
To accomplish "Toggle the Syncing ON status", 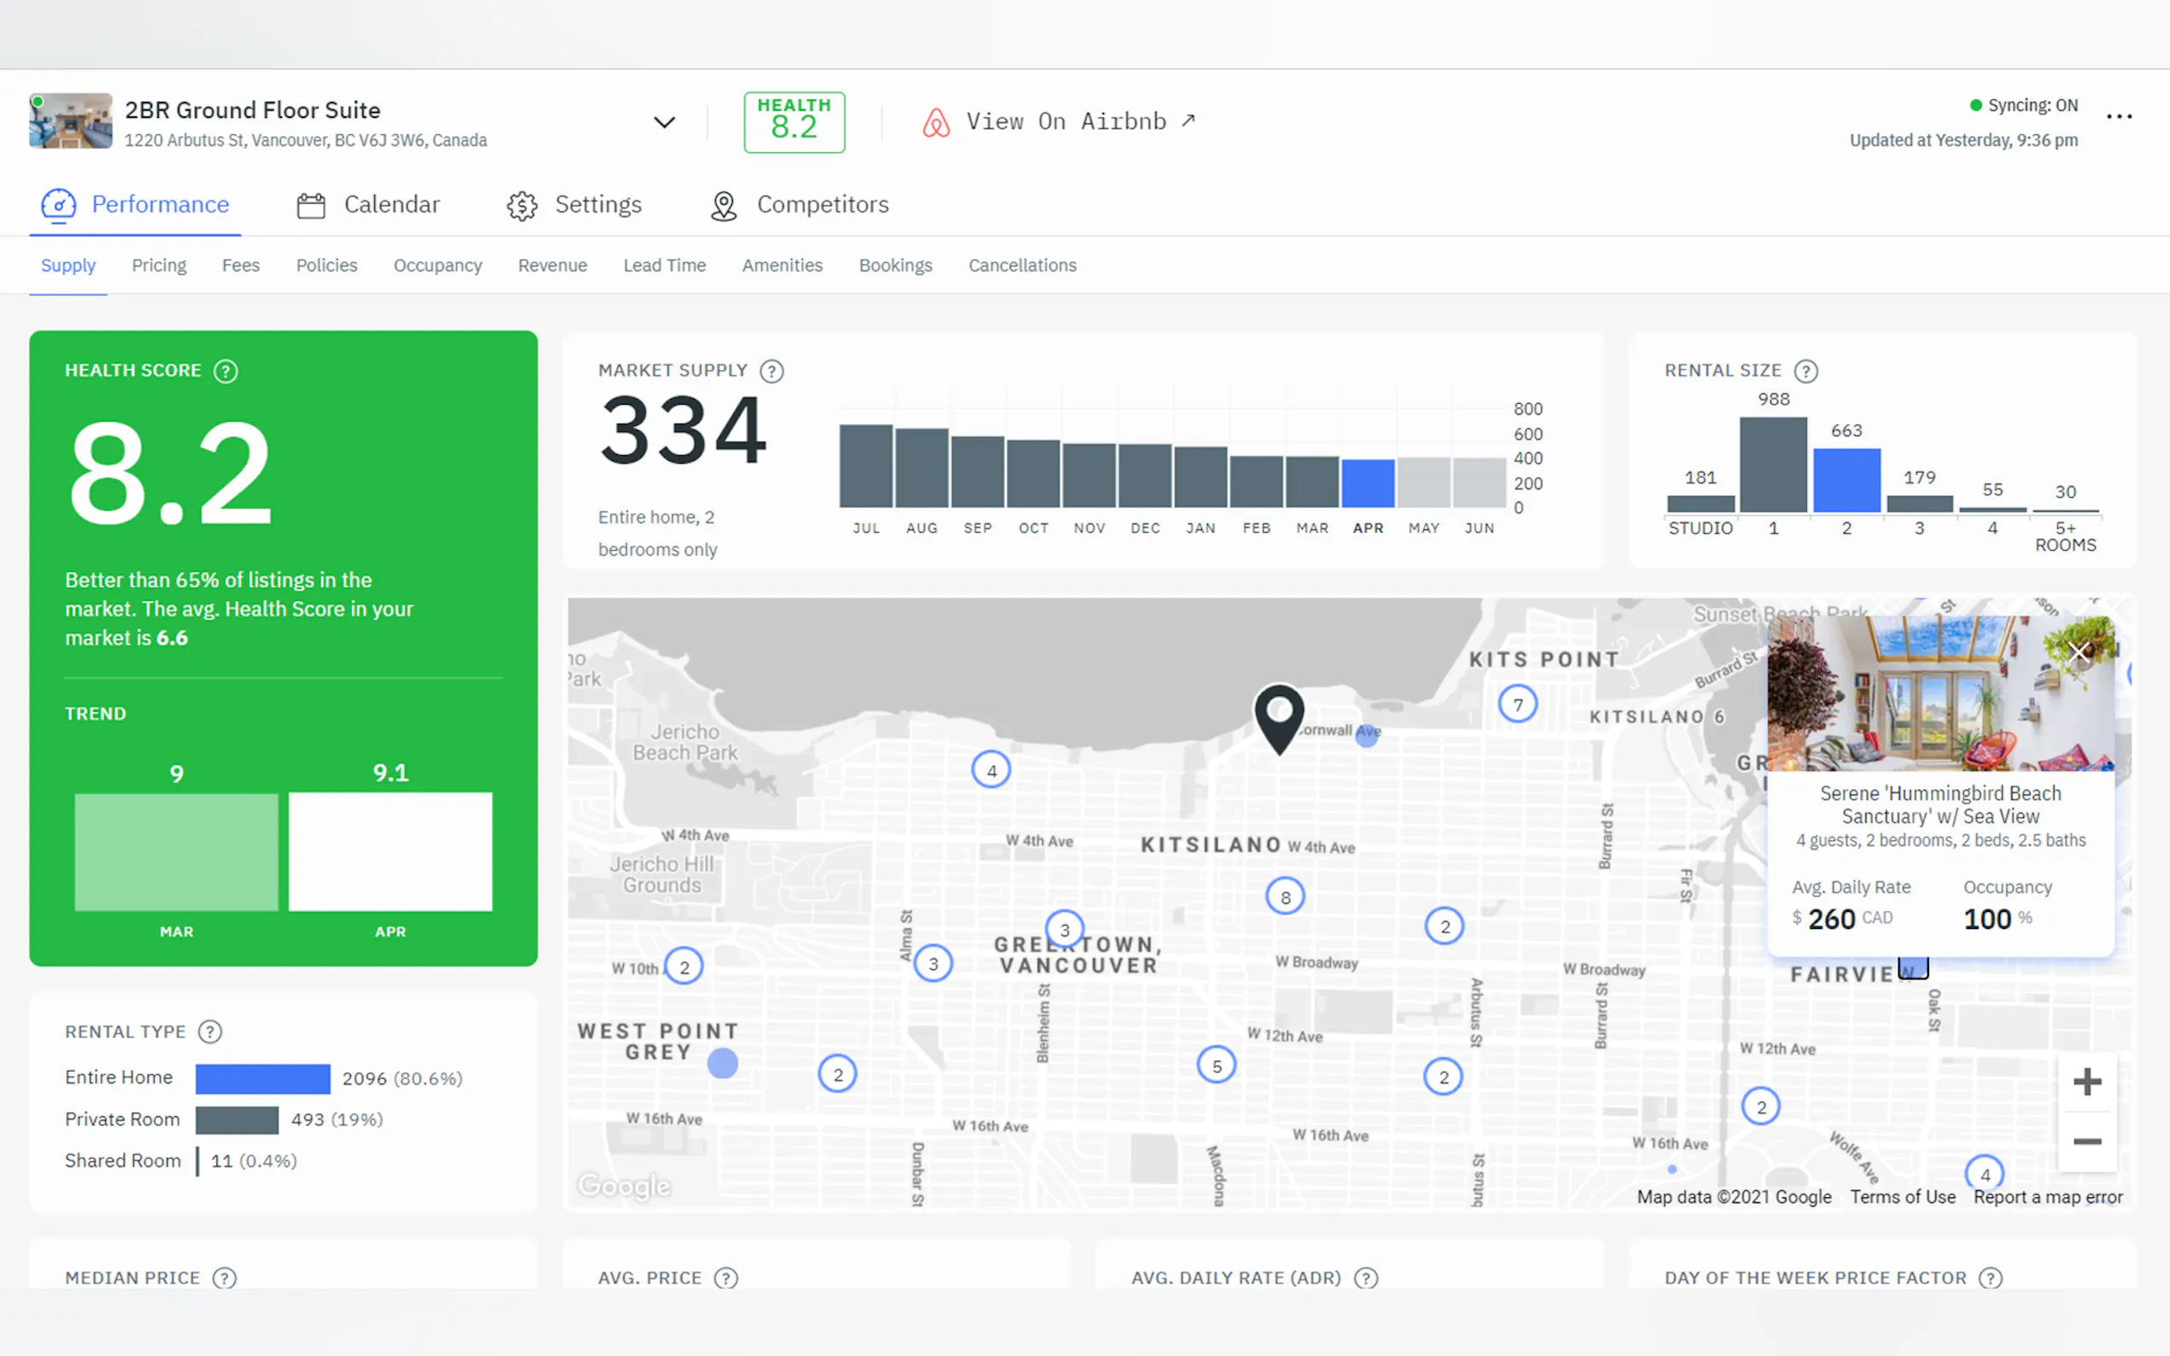I will pyautogui.click(x=2024, y=105).
